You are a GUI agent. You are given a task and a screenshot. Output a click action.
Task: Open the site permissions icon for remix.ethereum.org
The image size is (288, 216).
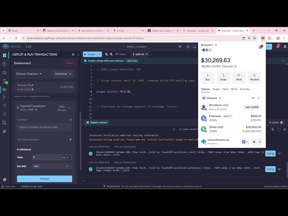point(254,142)
